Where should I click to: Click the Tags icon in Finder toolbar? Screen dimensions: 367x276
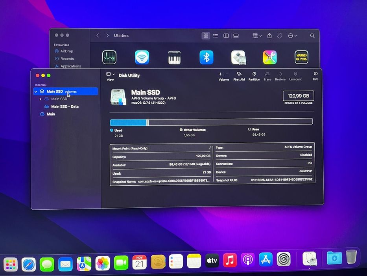point(280,36)
